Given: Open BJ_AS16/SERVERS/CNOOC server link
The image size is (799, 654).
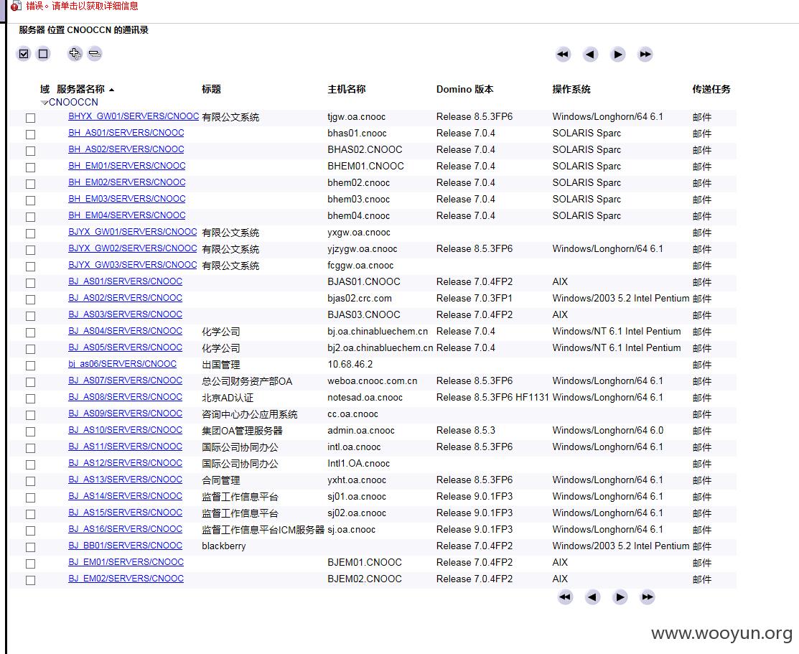Looking at the screenshot, I should click(x=126, y=528).
